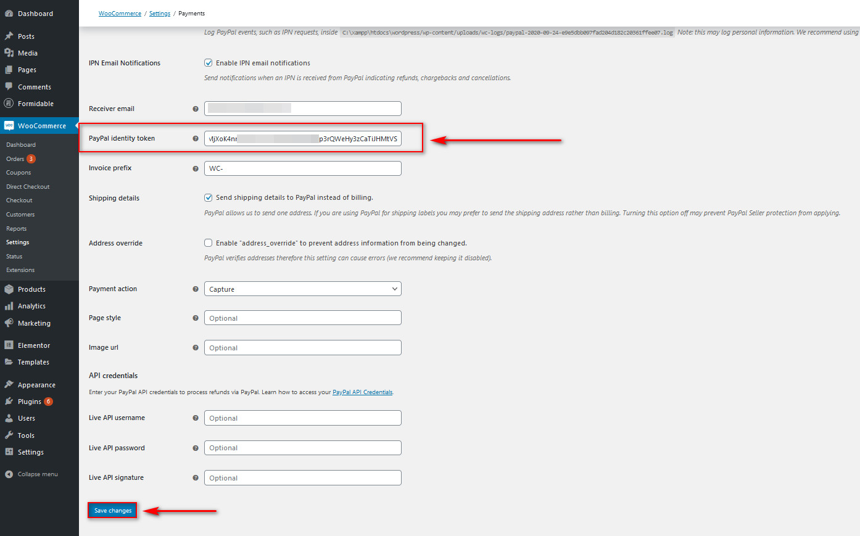Click the Tools wrench icon
This screenshot has width=860, height=536.
coord(9,435)
